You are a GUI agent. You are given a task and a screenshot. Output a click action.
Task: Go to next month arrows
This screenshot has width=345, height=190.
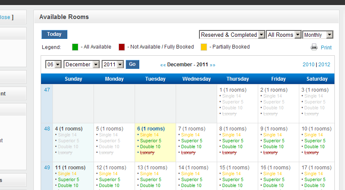pos(213,65)
